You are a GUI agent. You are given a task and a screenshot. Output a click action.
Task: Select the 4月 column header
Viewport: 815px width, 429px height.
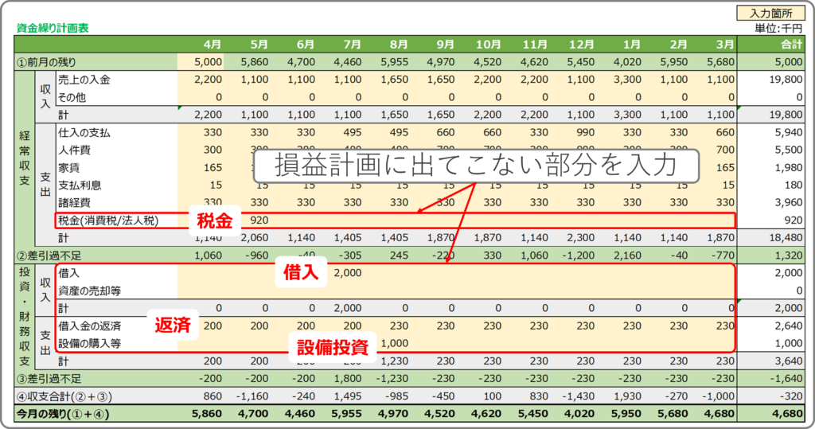(213, 45)
